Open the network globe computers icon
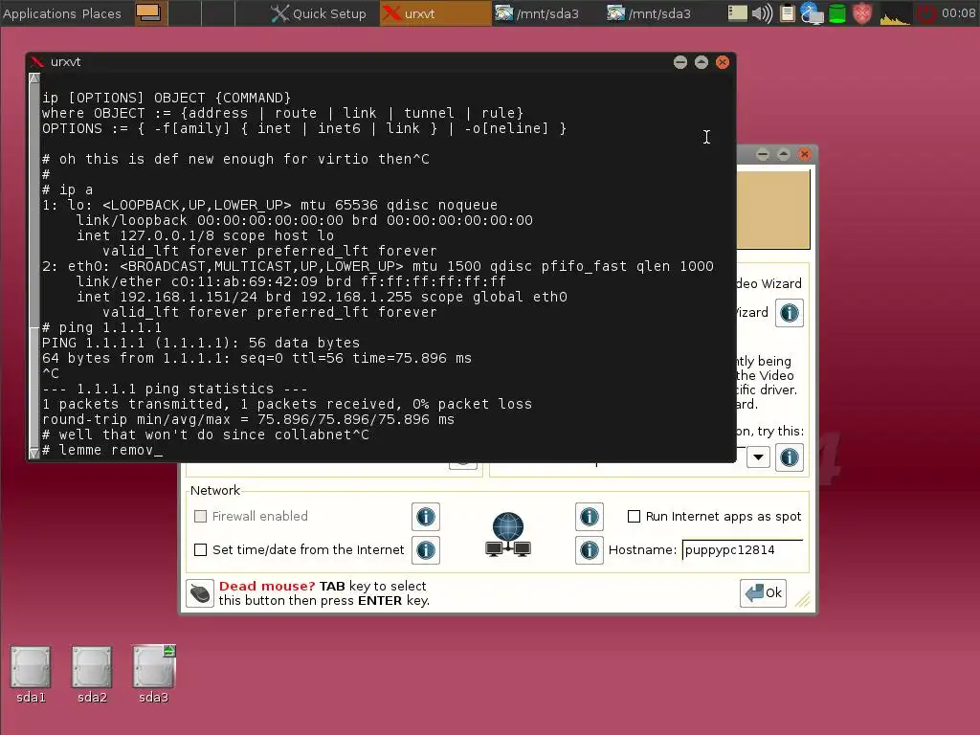The height and width of the screenshot is (735, 980). click(x=508, y=534)
